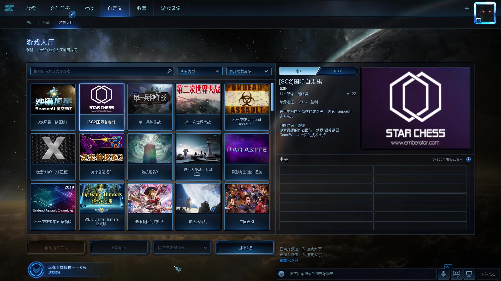Image resolution: width=501 pixels, height=281 pixels.
Task: Click the monitor icon in bottom bar
Action: 469,274
